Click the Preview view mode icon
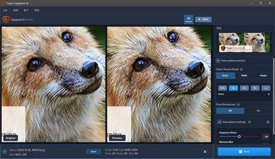The width and height of the screenshot is (275, 159). (x=189, y=19)
